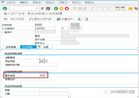Image resolution: width=139 pixels, height=98 pixels.
Task: Click the 凭证类型 field containing AA
Action: click(x=42, y=61)
